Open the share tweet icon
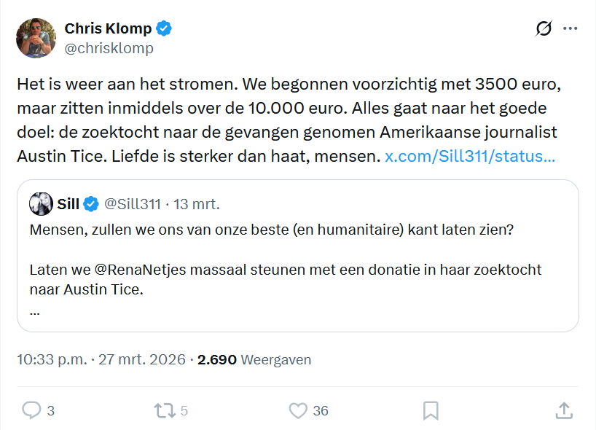The height and width of the screenshot is (430, 596). point(564,410)
